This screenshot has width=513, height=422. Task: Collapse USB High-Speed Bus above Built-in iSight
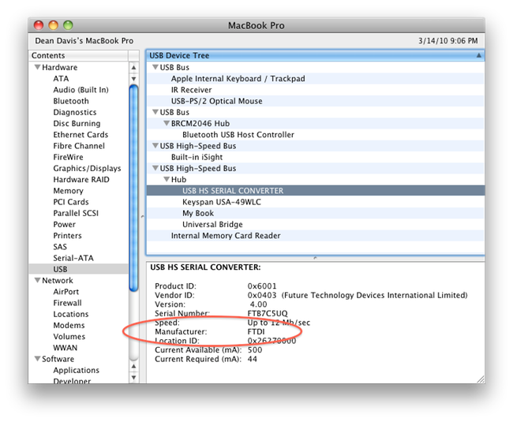click(x=155, y=146)
